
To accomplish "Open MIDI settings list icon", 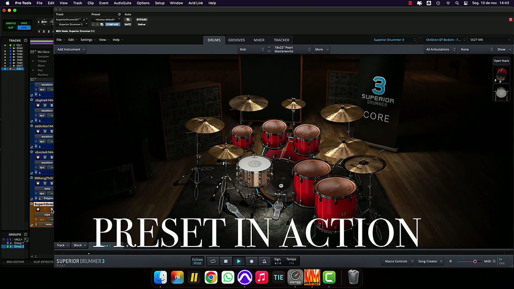I will [494, 261].
